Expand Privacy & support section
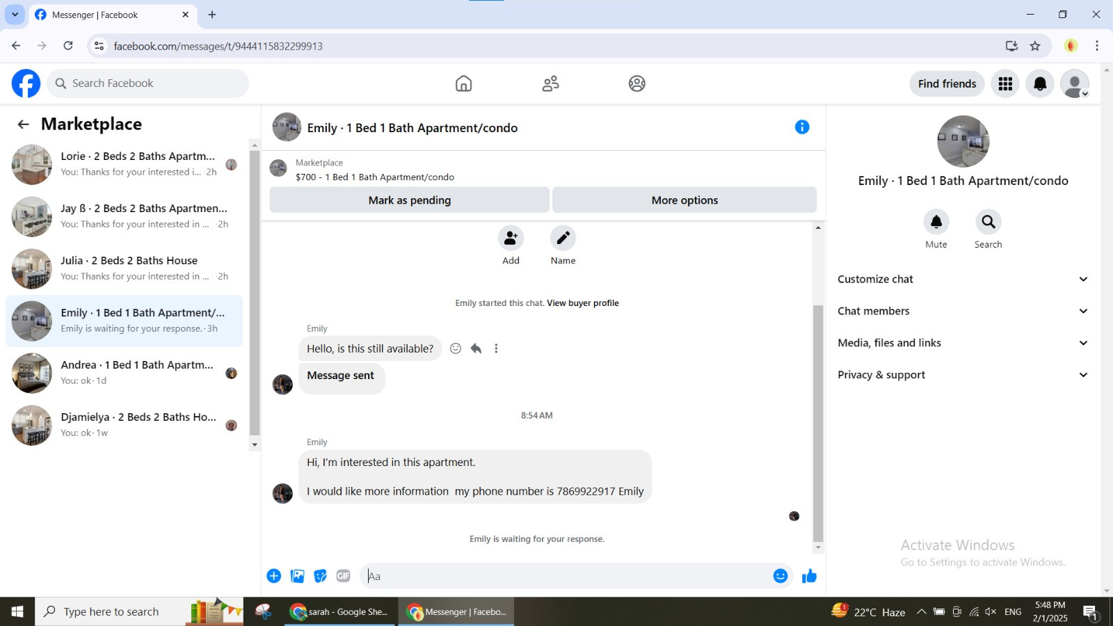 (963, 375)
